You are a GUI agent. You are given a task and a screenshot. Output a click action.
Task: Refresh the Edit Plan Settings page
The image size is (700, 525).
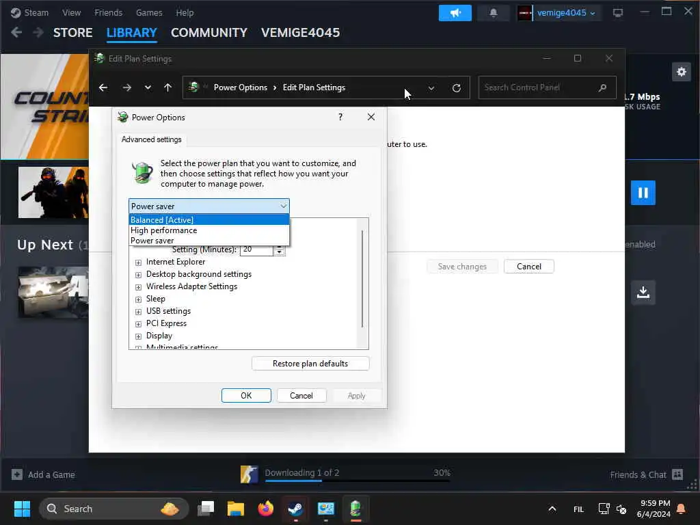(456, 88)
